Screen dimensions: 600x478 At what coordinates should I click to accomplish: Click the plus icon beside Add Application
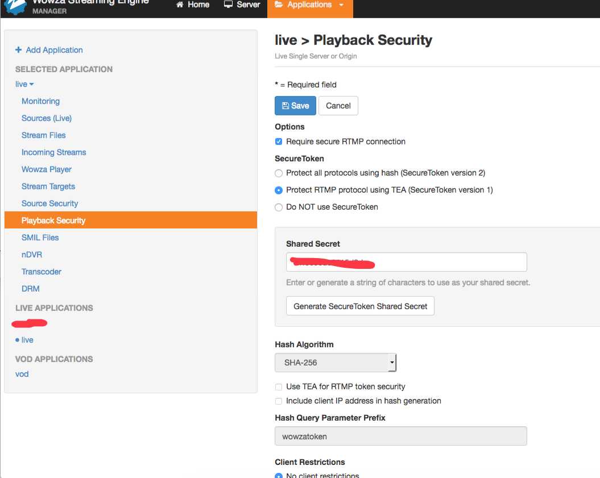point(18,49)
